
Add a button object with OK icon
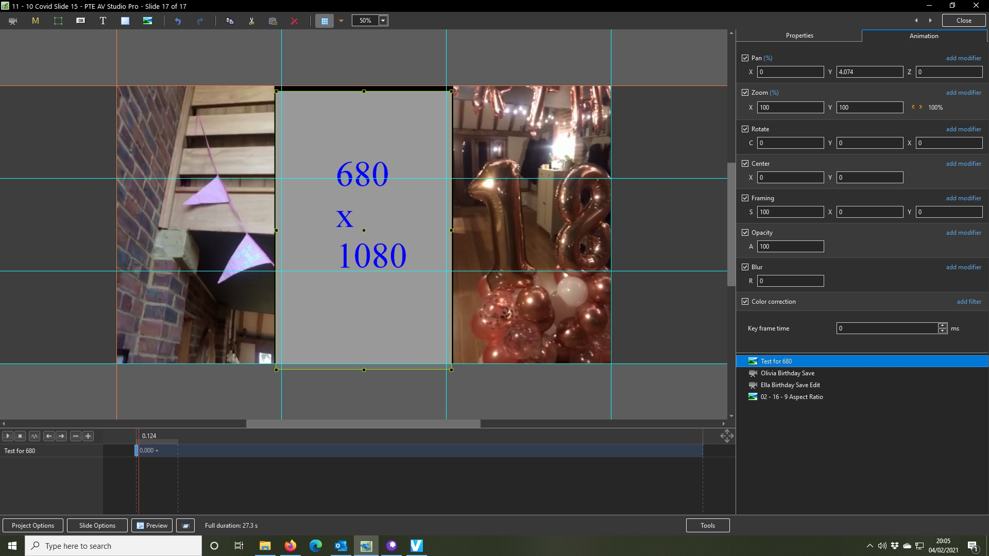(x=81, y=21)
